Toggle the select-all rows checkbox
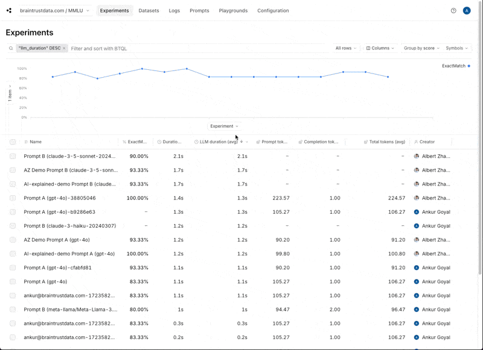The image size is (483, 350). (13, 142)
